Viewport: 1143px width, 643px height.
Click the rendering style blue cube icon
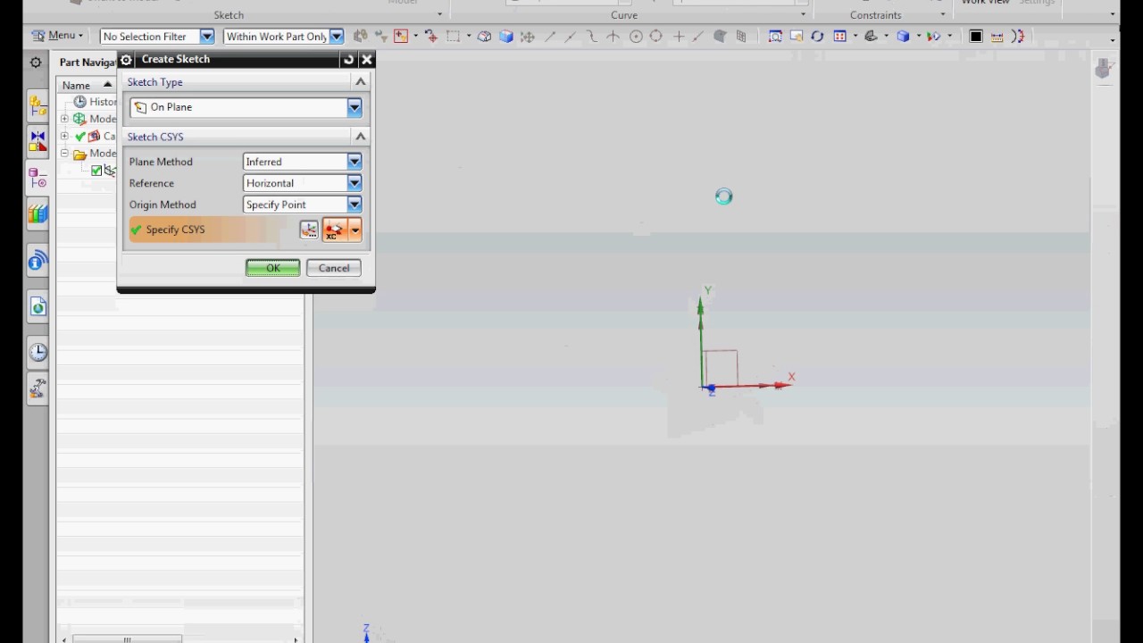coord(904,37)
